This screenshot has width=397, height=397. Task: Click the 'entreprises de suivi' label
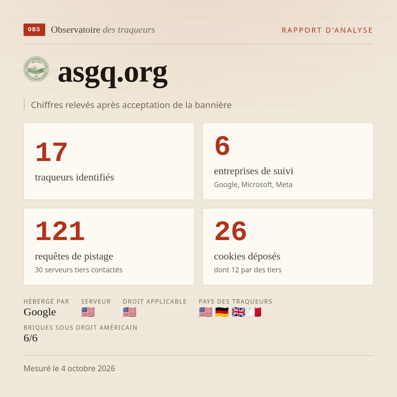coord(253,171)
